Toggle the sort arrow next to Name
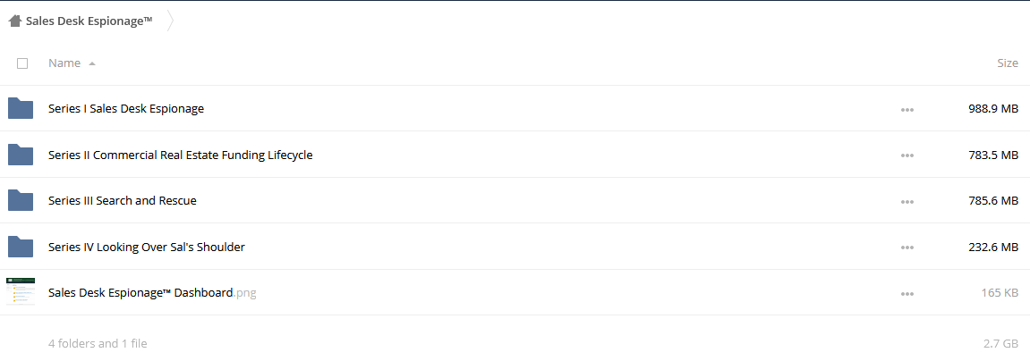Image resolution: width=1030 pixels, height=361 pixels. (x=92, y=63)
